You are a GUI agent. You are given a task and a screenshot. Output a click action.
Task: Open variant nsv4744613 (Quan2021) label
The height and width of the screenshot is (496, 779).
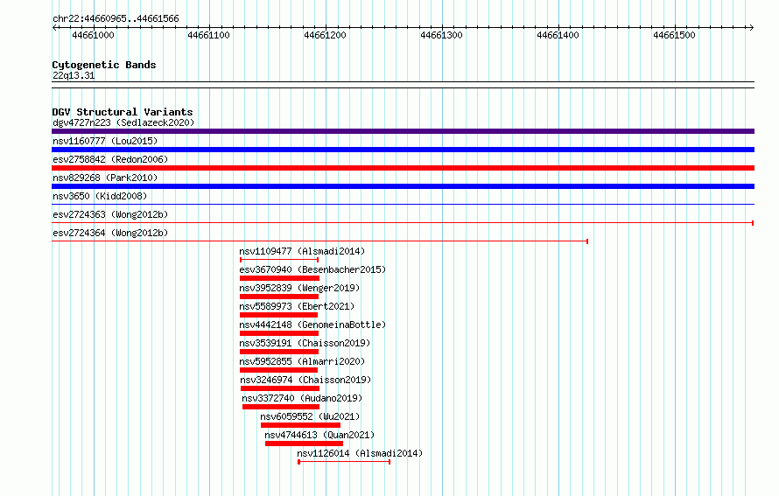click(x=319, y=435)
